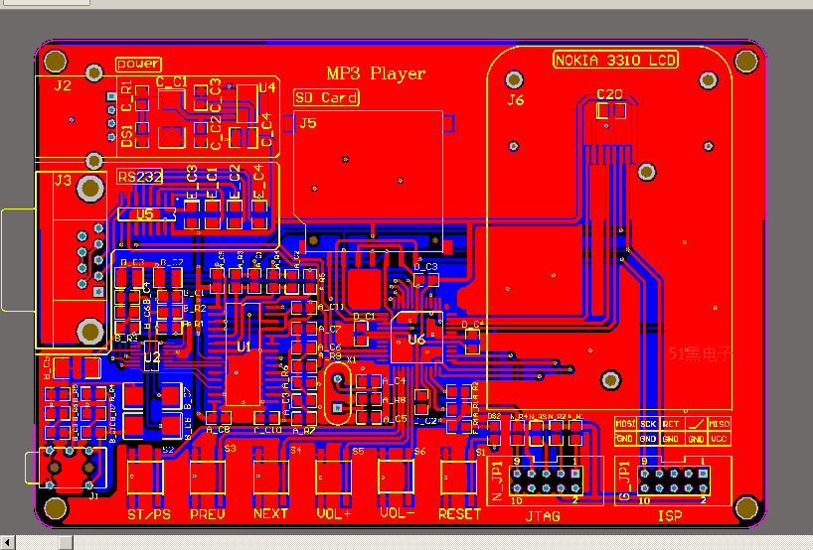The width and height of the screenshot is (813, 550).
Task: Click the "VCC" pin table cell
Action: [x=720, y=439]
